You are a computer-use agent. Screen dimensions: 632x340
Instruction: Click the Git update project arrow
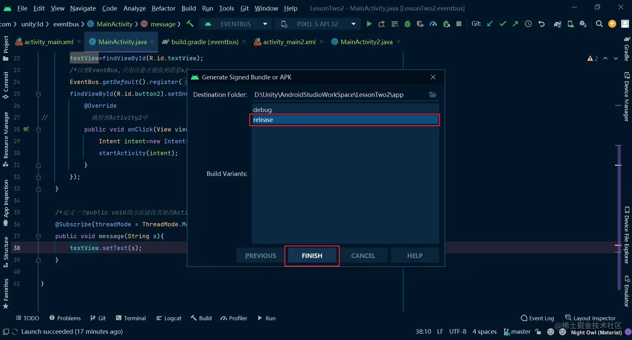[490, 24]
